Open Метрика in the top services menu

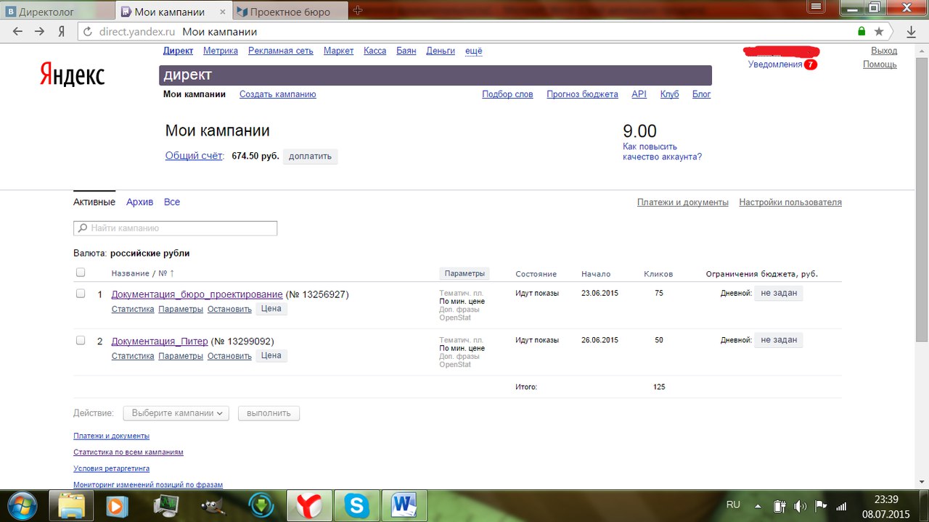pos(221,51)
